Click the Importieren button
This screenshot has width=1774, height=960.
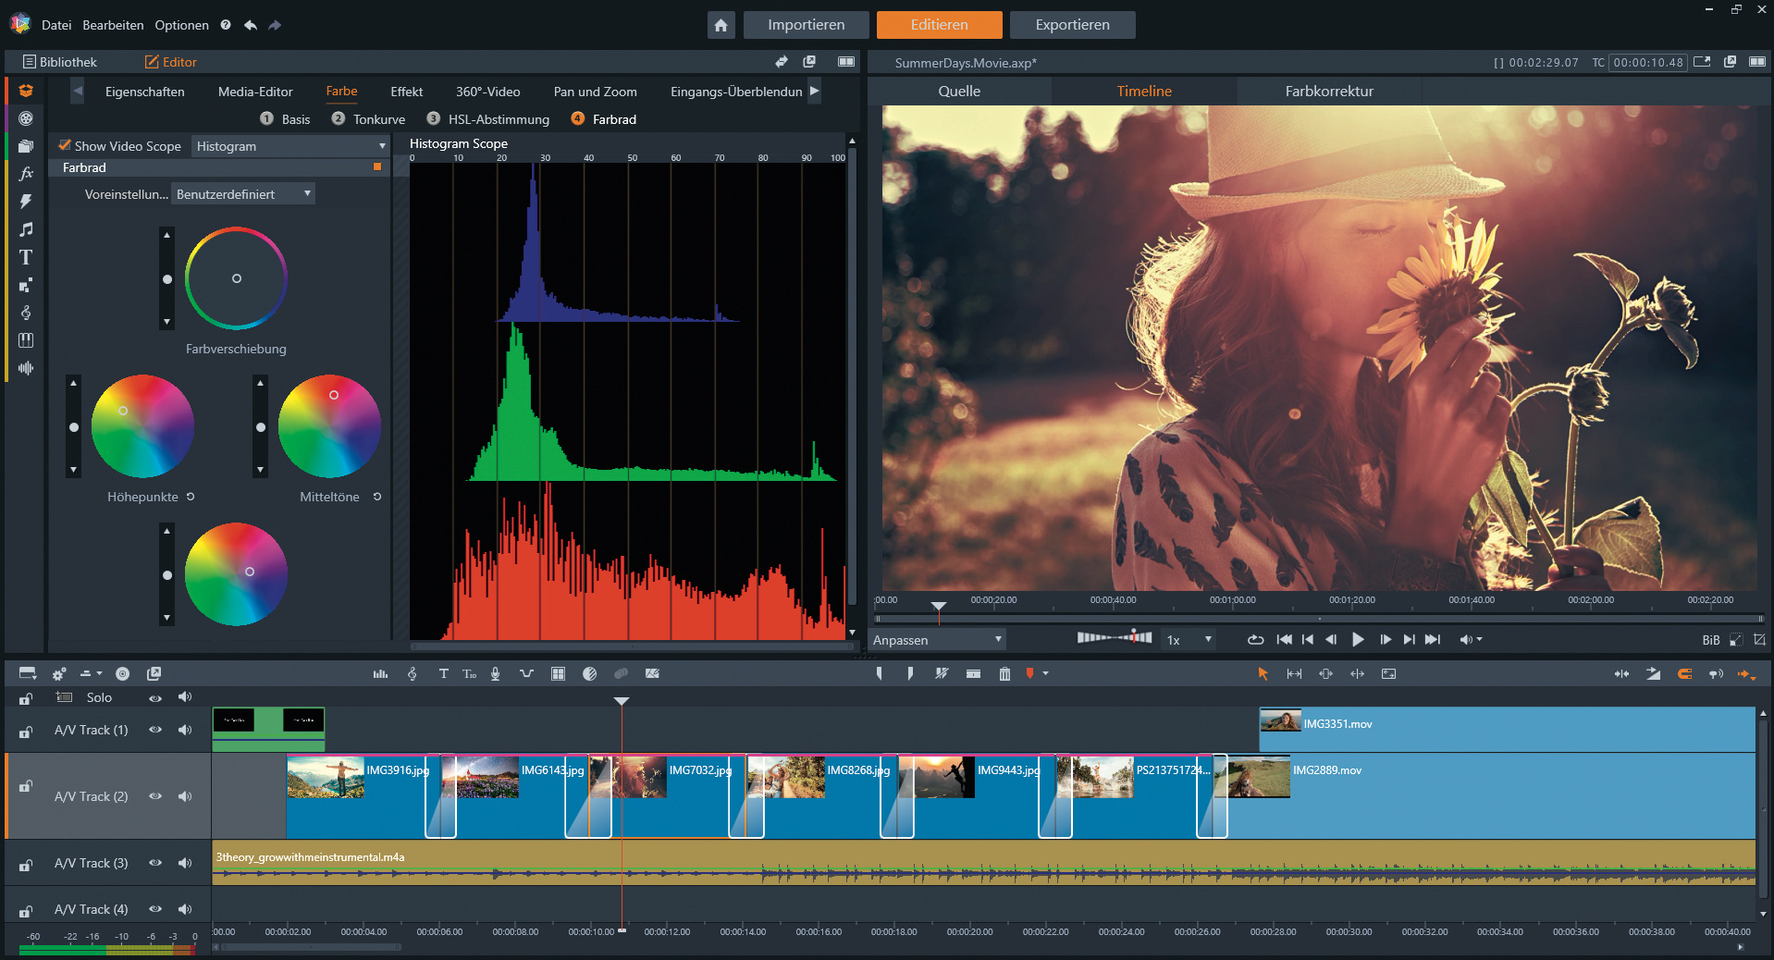(806, 25)
